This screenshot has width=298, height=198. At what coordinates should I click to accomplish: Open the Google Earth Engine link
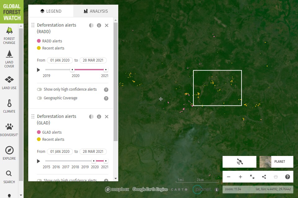click(x=150, y=189)
